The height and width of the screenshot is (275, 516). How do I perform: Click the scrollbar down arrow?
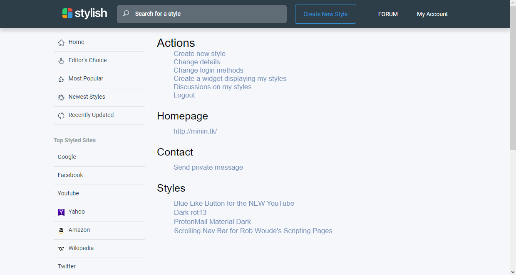pos(513,272)
